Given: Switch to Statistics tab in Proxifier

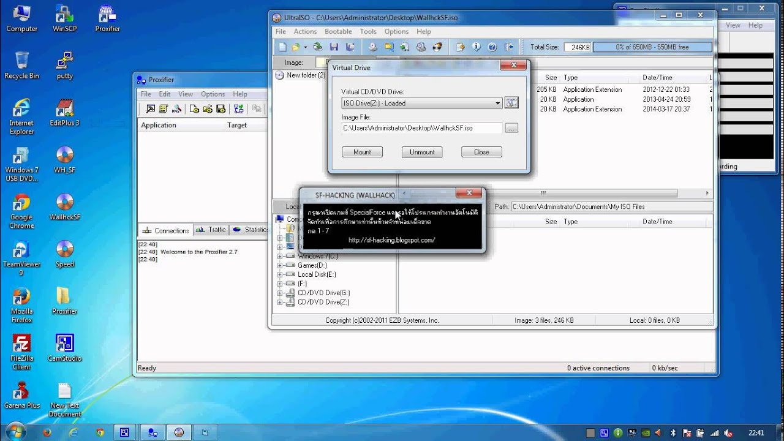Looking at the screenshot, I should pyautogui.click(x=250, y=230).
